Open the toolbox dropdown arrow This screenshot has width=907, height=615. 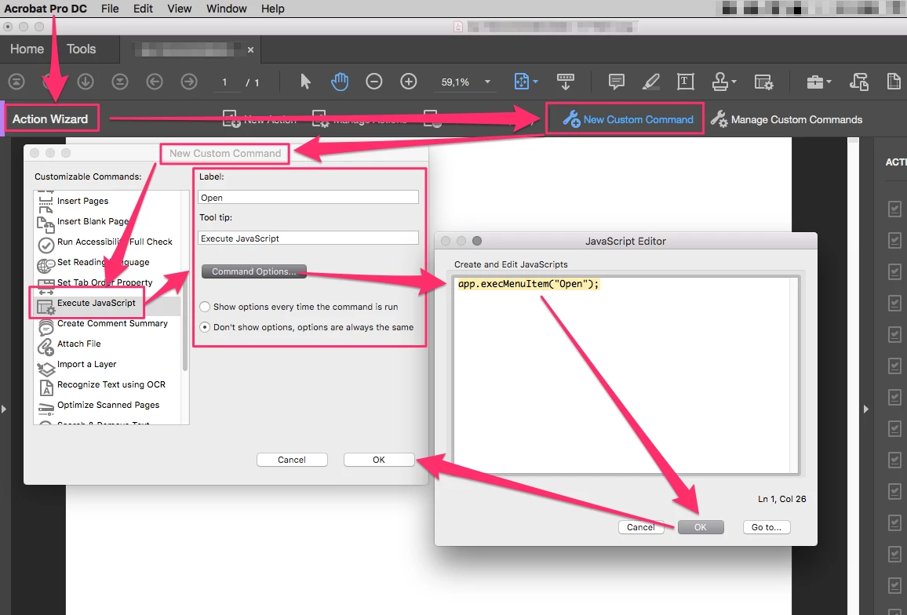click(829, 82)
